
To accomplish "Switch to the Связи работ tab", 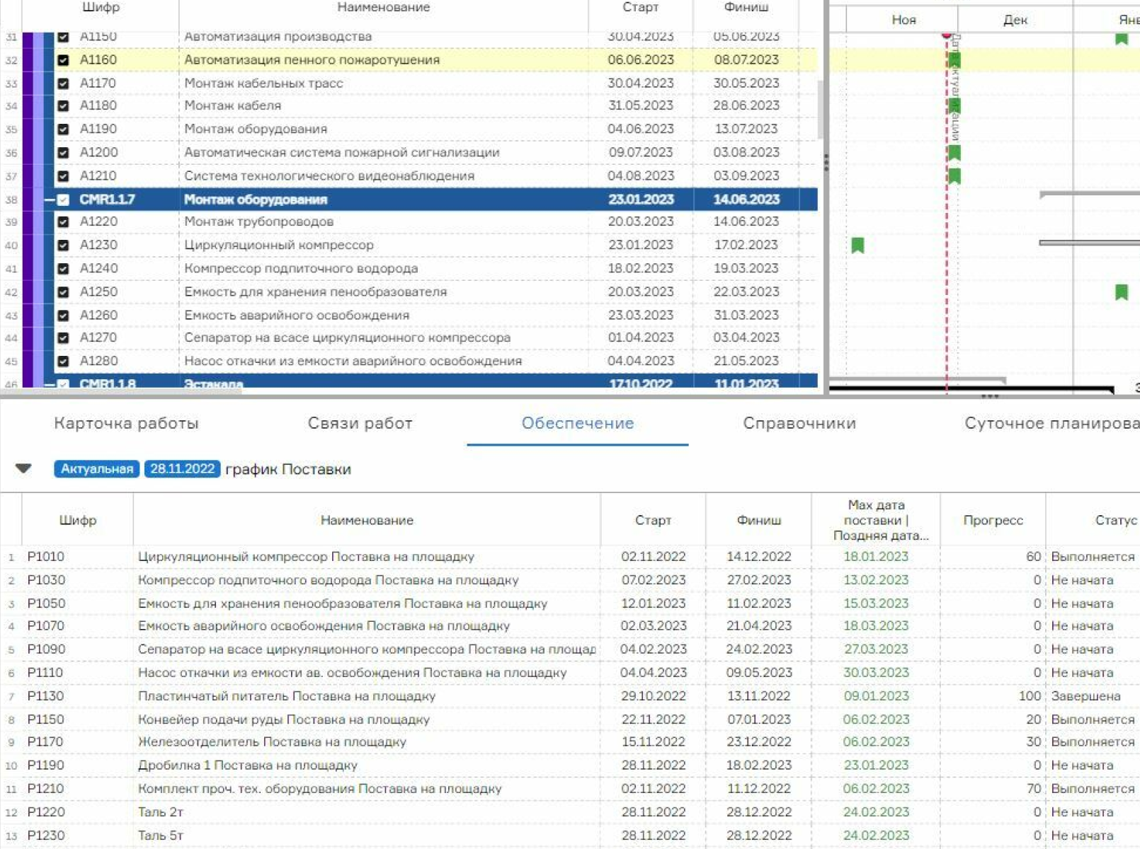I will [x=360, y=423].
